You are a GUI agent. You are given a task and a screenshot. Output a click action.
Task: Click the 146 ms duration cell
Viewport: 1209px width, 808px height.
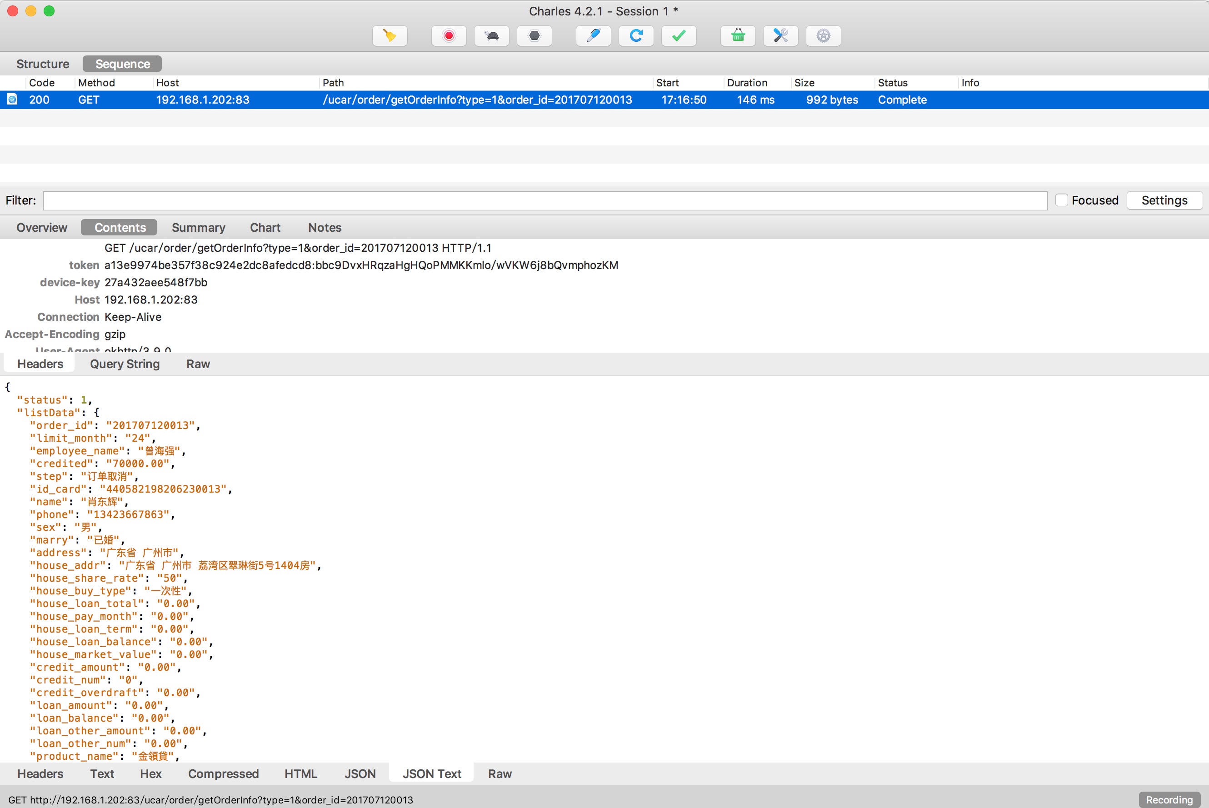coord(755,100)
